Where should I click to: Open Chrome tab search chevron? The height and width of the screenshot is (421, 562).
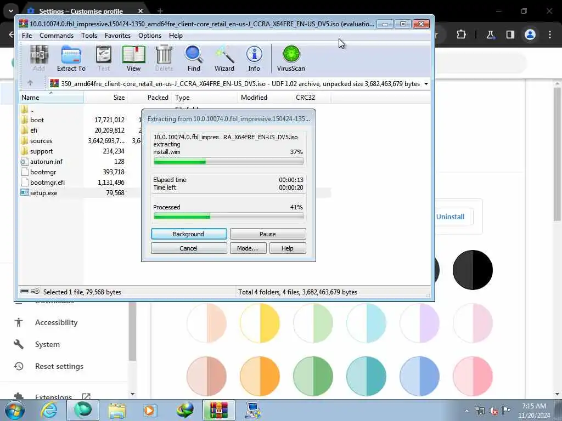11,11
